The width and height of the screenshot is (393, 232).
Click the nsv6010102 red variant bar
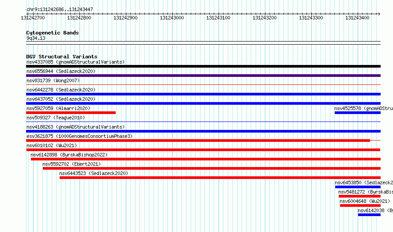203,150
